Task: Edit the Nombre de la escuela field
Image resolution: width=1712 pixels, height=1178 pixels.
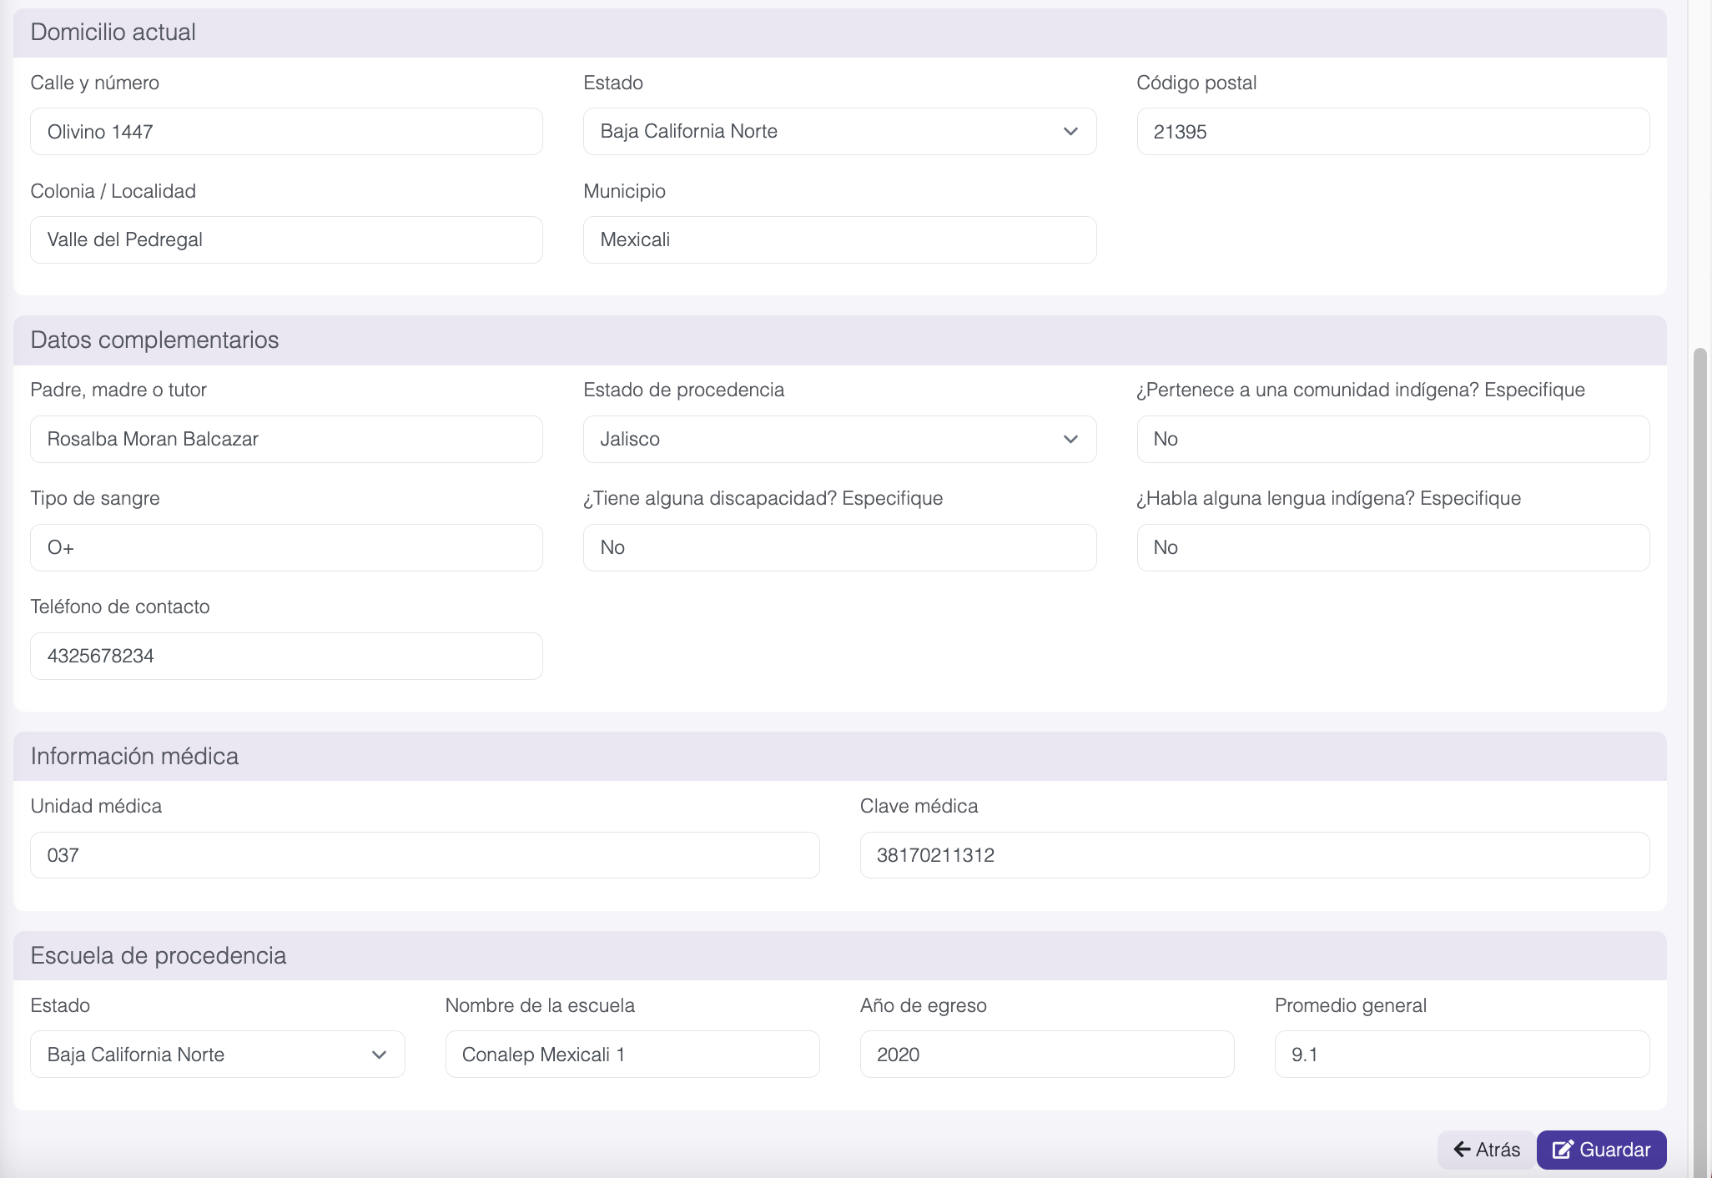Action: coord(632,1055)
